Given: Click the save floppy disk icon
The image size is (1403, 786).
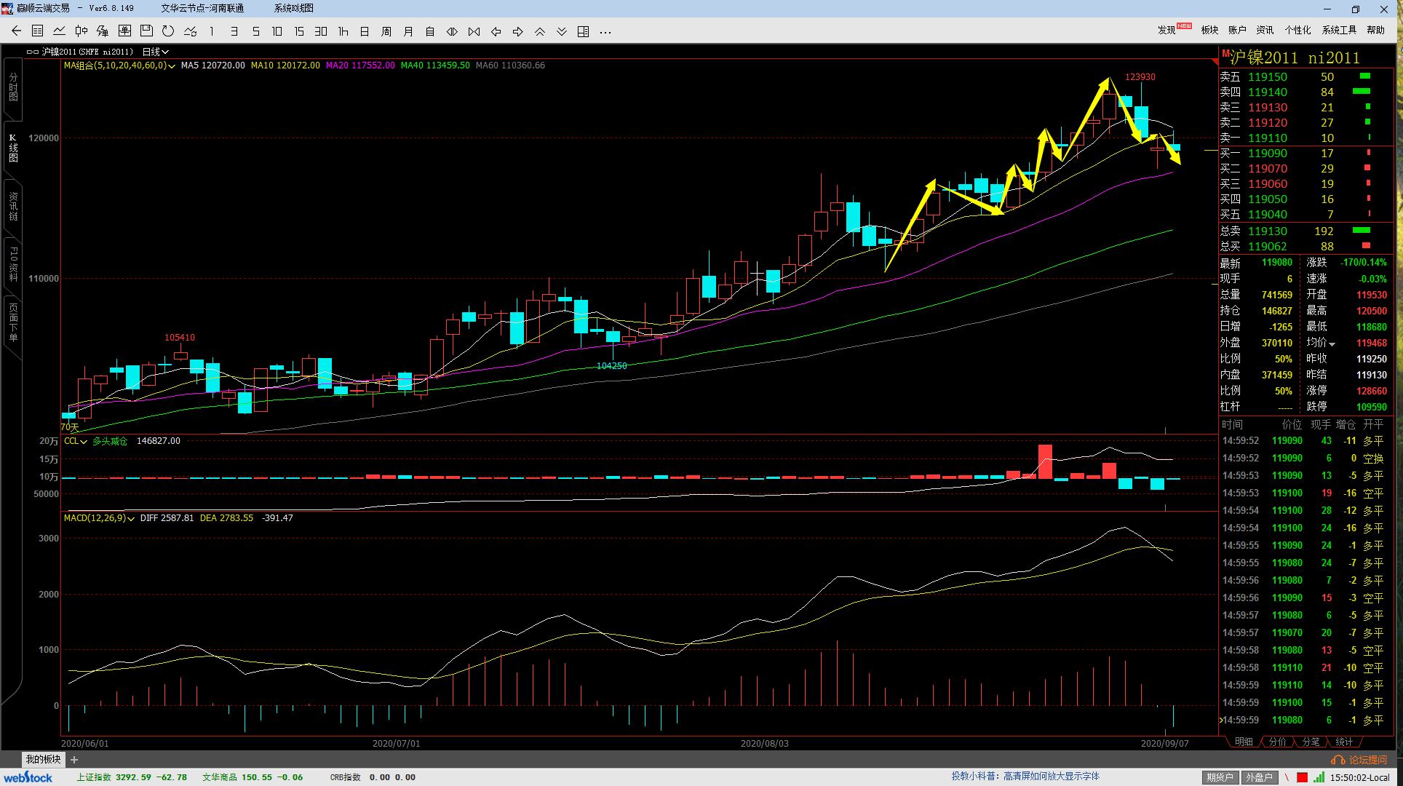Looking at the screenshot, I should click(146, 31).
